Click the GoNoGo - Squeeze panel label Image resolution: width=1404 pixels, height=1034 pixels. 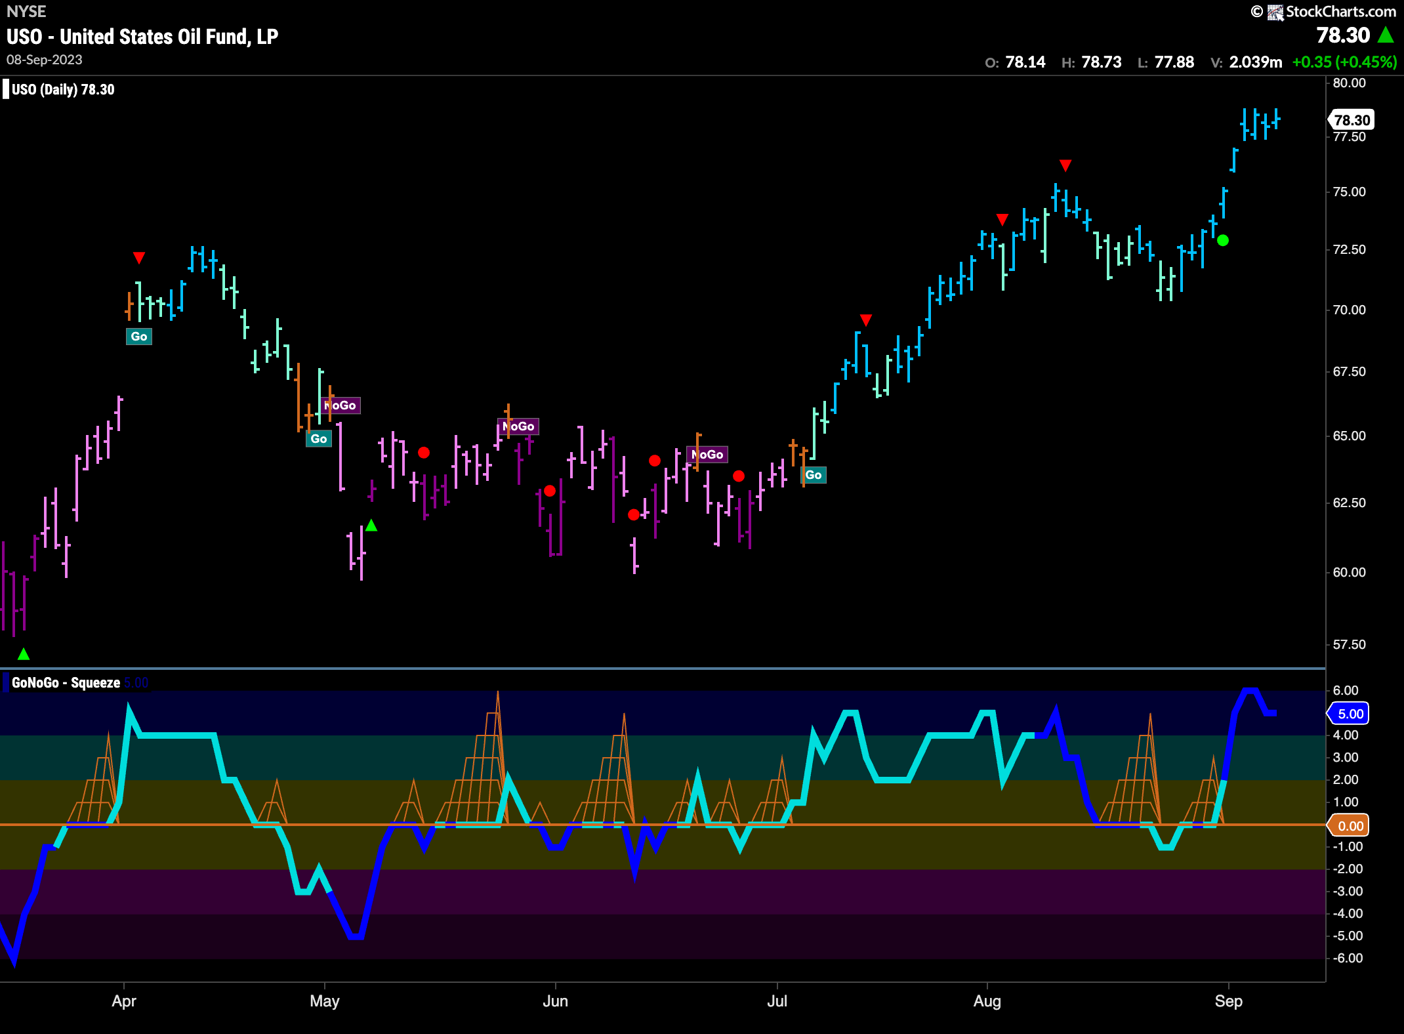coord(66,682)
